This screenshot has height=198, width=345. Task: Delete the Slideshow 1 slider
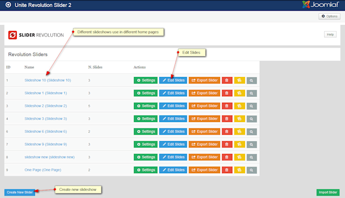click(x=227, y=93)
